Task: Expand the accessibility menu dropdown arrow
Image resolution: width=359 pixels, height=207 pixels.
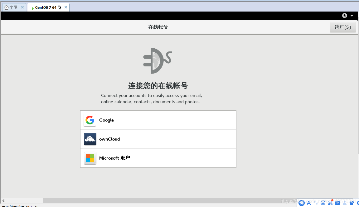Action: click(352, 16)
